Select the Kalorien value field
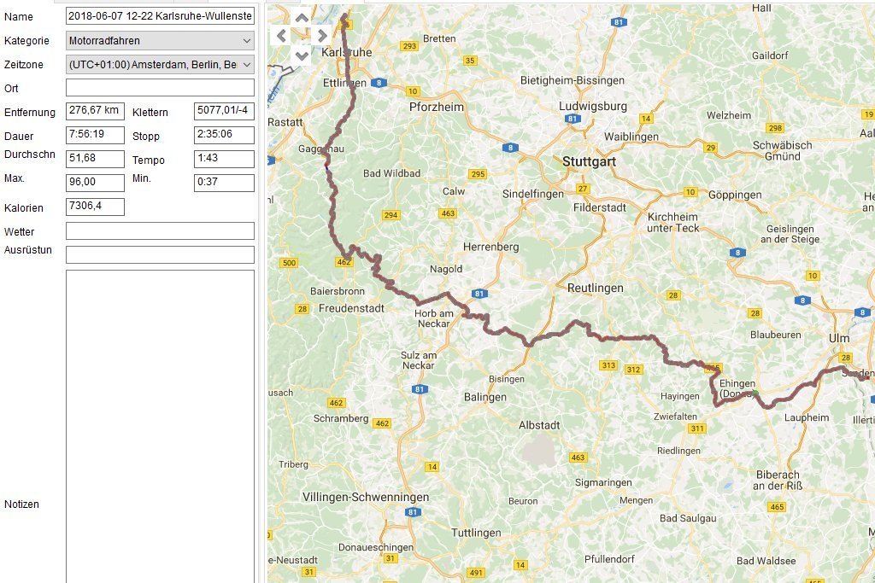The image size is (875, 583). (95, 207)
